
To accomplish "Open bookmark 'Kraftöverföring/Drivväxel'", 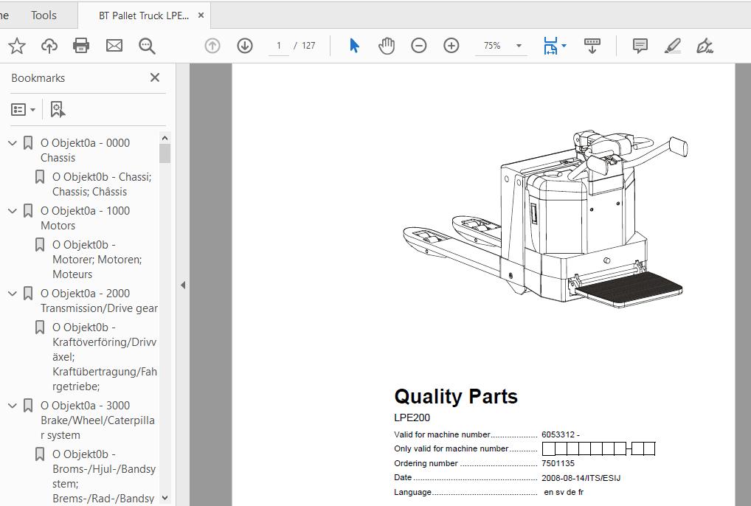I will [105, 357].
